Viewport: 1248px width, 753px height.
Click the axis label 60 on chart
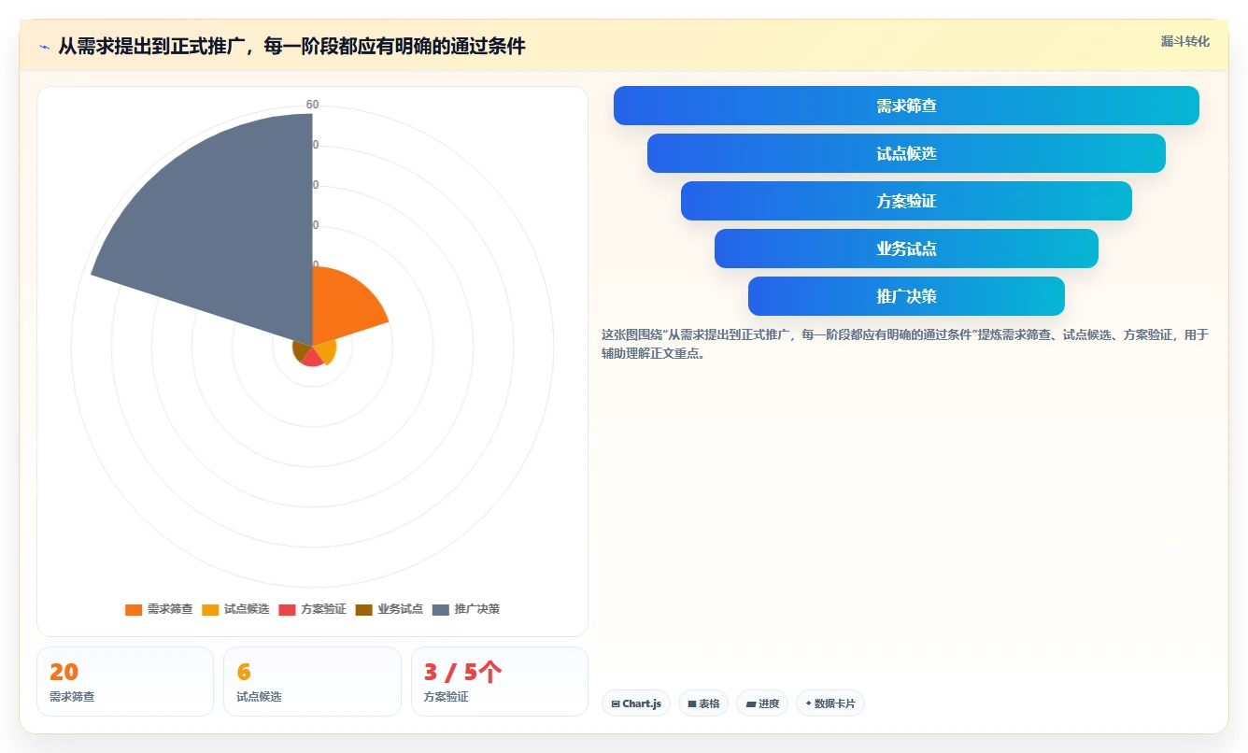[312, 105]
